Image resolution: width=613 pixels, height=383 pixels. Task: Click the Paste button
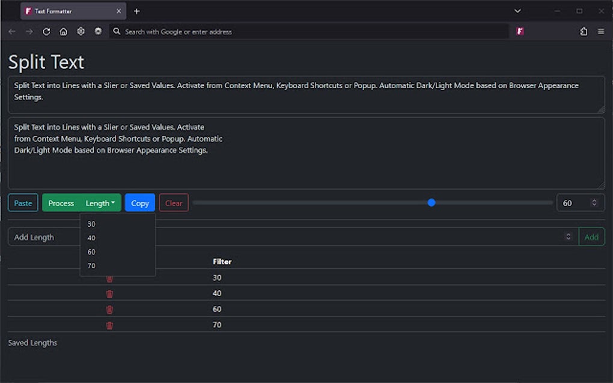[x=22, y=203]
